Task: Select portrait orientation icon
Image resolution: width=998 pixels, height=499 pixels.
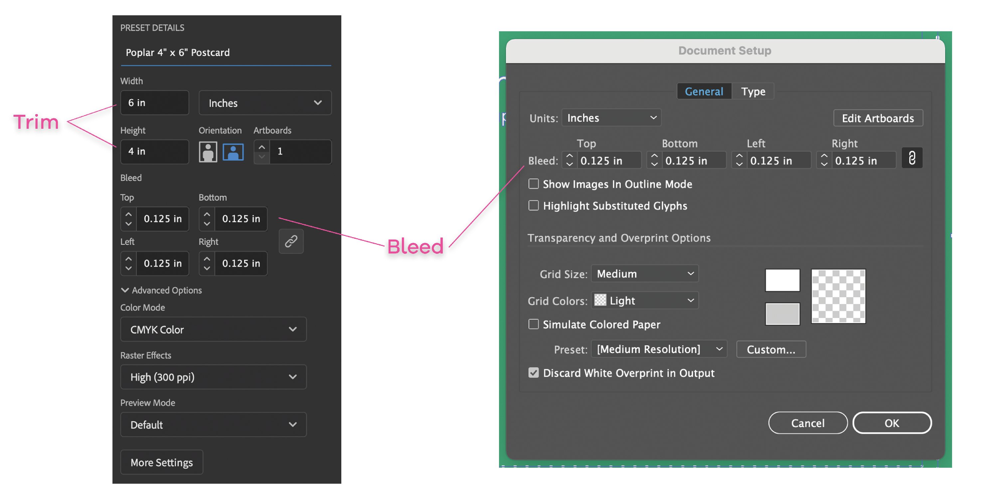Action: pyautogui.click(x=208, y=151)
